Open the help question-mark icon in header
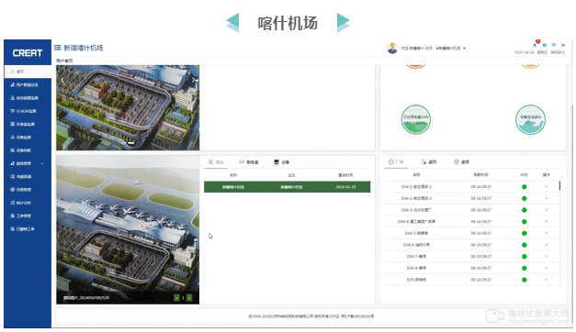 (x=545, y=45)
